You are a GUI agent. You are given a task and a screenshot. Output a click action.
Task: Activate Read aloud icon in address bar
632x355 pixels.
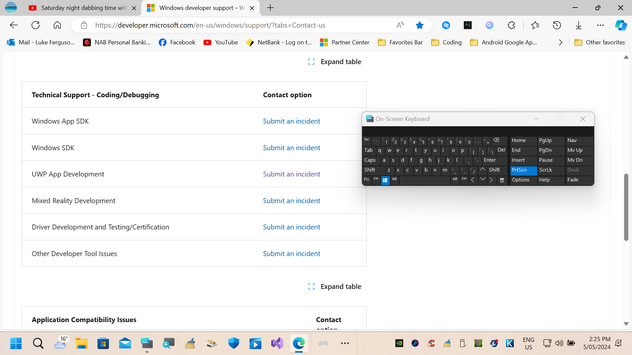click(x=400, y=25)
